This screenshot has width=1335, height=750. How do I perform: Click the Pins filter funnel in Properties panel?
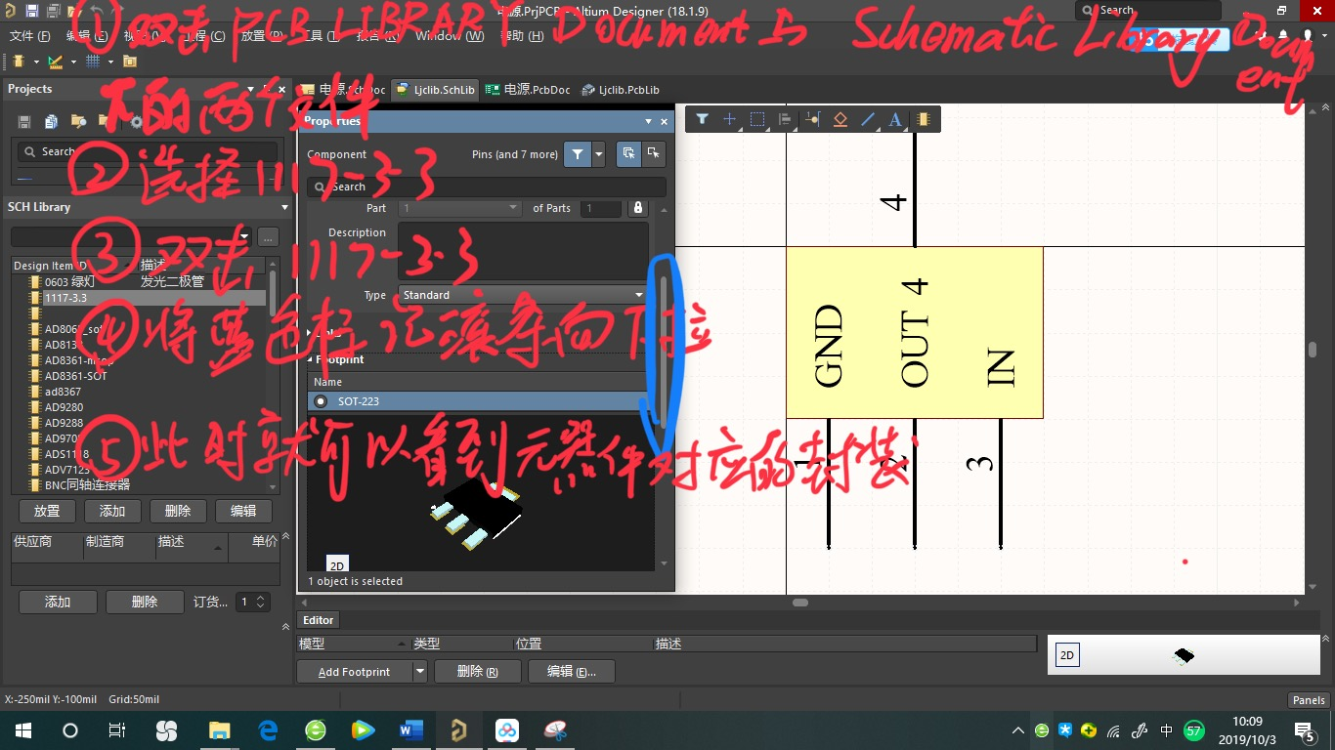(577, 154)
